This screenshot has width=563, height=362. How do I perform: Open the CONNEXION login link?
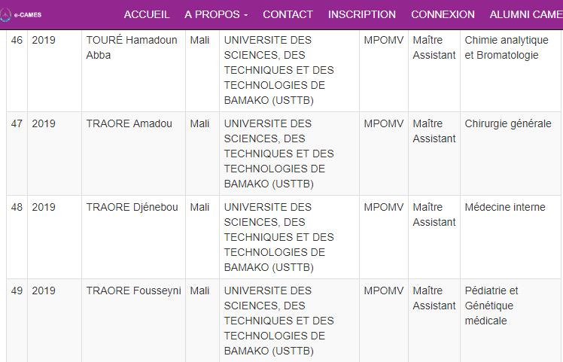tap(443, 14)
